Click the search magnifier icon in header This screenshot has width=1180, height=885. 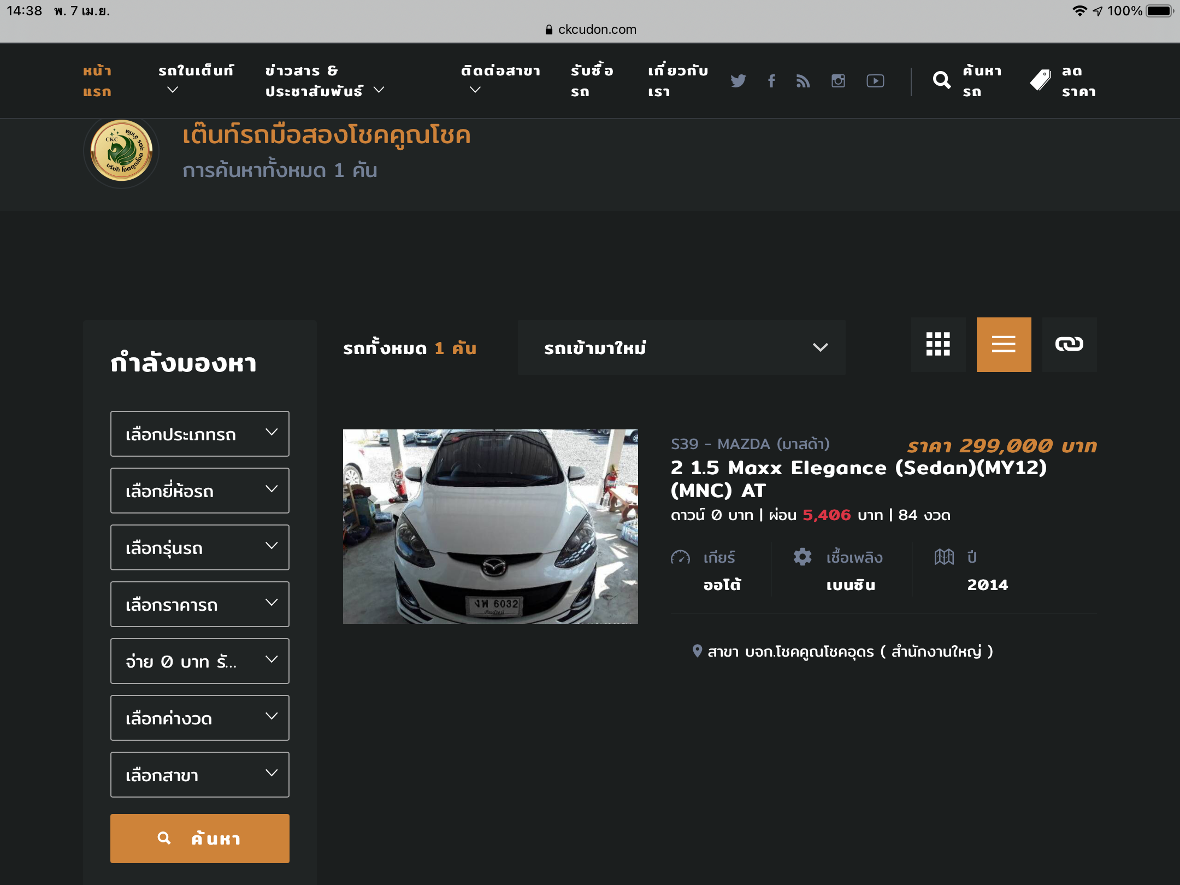pyautogui.click(x=941, y=81)
